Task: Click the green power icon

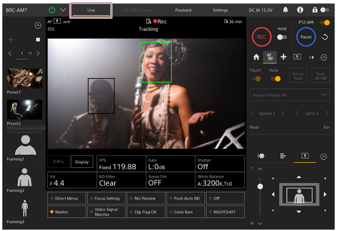Action: pos(51,10)
